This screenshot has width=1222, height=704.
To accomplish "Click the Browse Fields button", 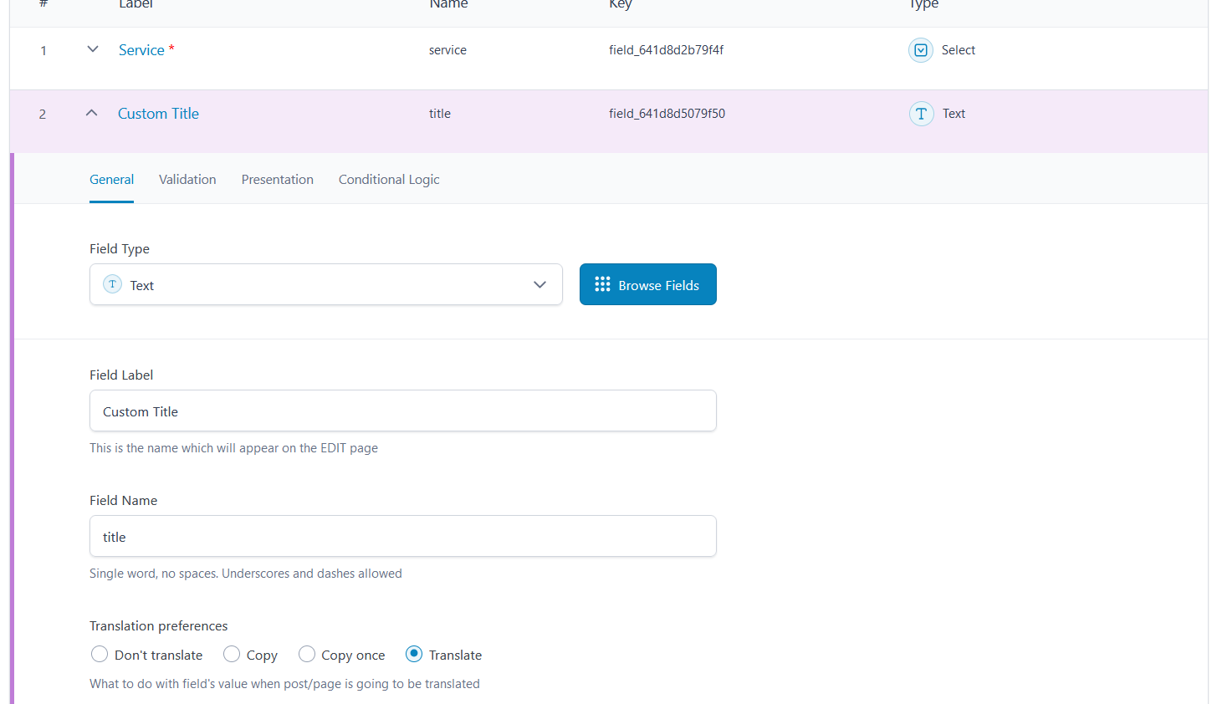I will (648, 284).
